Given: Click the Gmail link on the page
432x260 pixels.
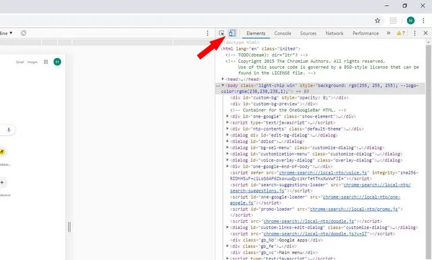Looking at the screenshot, I should (x=20, y=62).
